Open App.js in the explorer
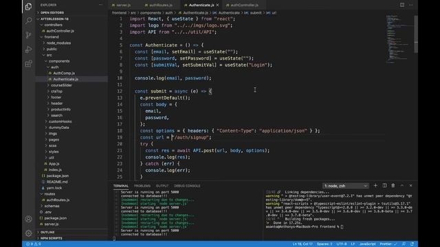Viewport: 440px width, 247px height. point(54,163)
